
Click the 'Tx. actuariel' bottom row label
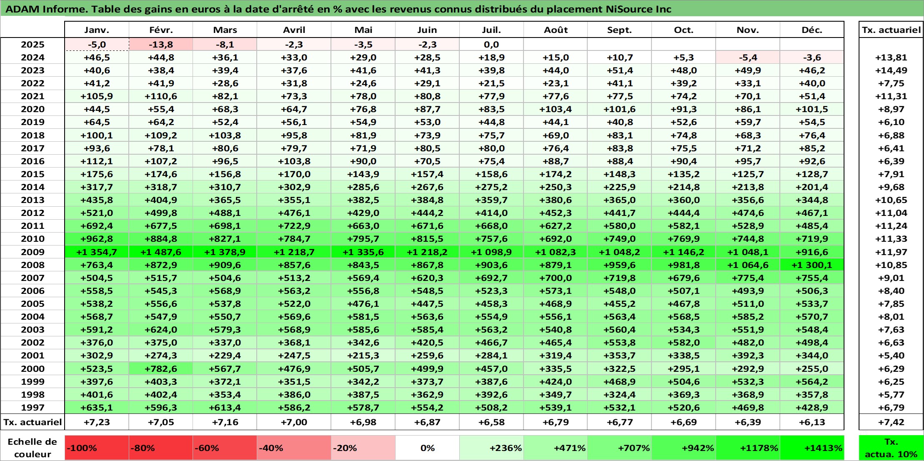[x=33, y=422]
